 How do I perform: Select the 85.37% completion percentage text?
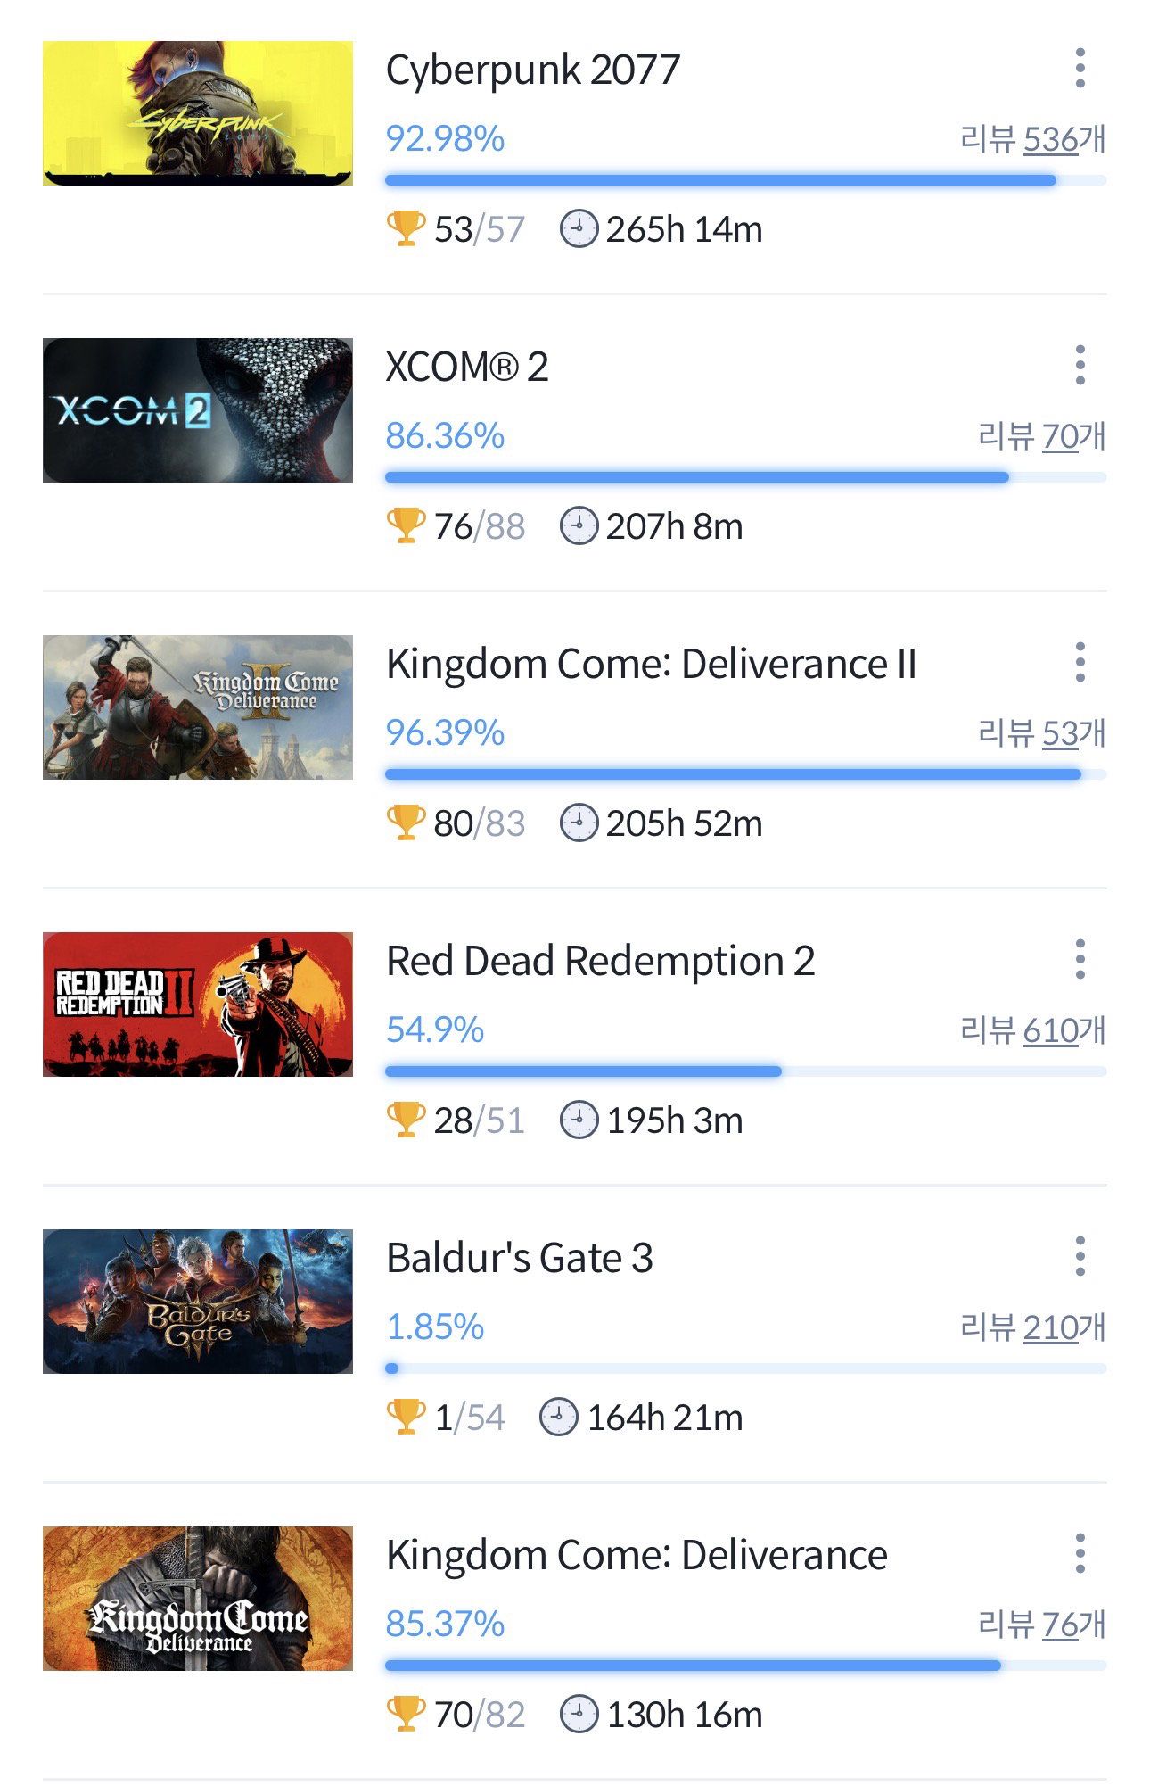(445, 1624)
